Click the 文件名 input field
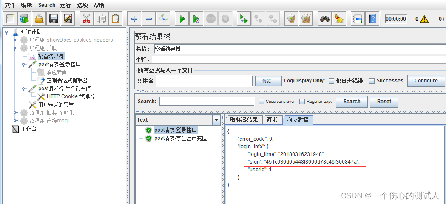Screen dimensions: 446x204 pos(204,80)
